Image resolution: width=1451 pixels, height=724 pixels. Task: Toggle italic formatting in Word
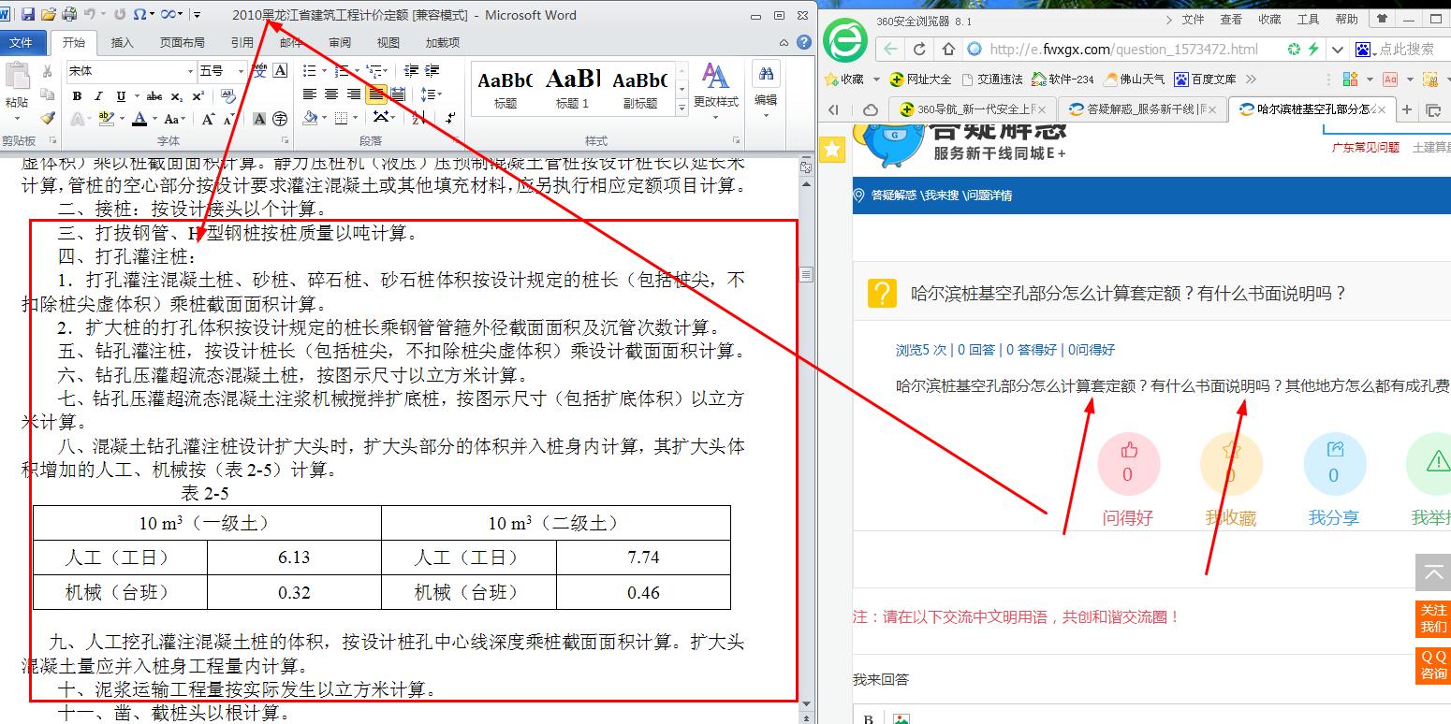tap(98, 95)
